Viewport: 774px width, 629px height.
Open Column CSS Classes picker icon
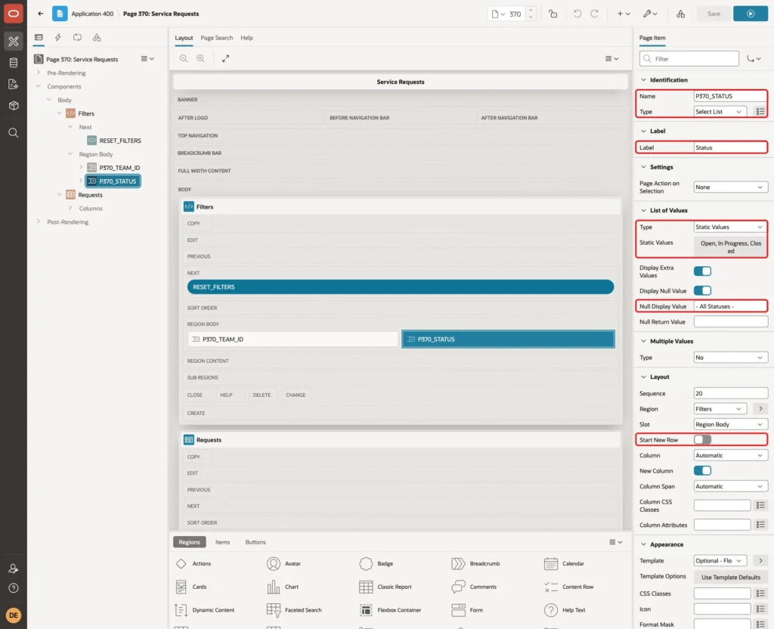760,505
